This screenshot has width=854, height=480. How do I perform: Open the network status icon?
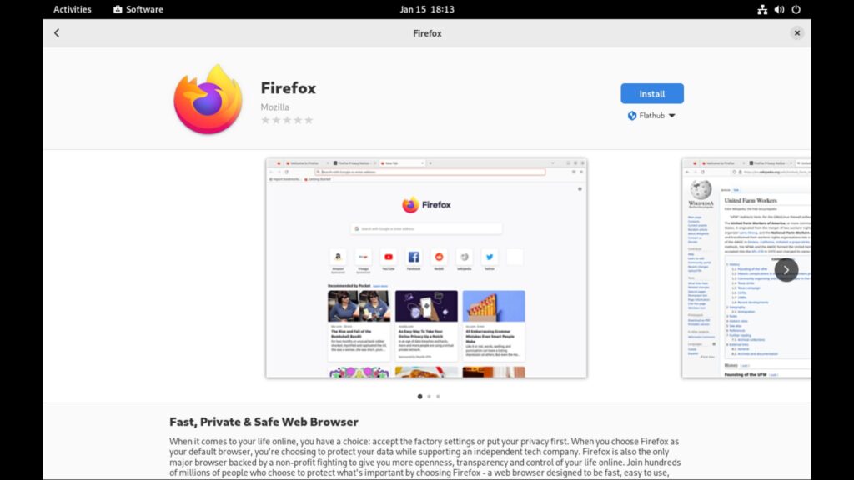tap(762, 9)
